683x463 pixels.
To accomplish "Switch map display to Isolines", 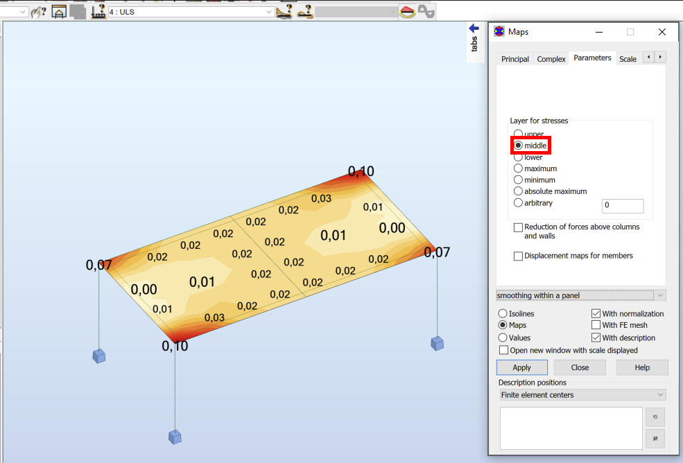I will click(502, 313).
